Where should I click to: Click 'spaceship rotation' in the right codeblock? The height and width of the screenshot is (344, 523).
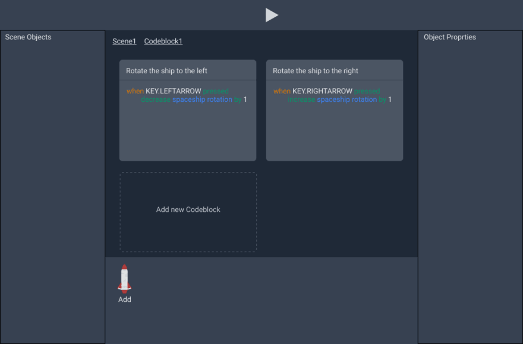pos(347,99)
